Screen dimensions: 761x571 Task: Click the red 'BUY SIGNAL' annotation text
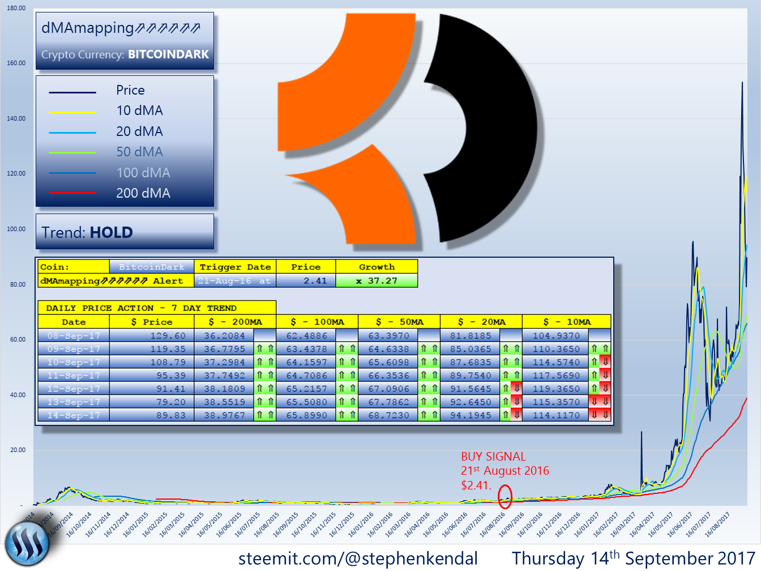pyautogui.click(x=493, y=457)
